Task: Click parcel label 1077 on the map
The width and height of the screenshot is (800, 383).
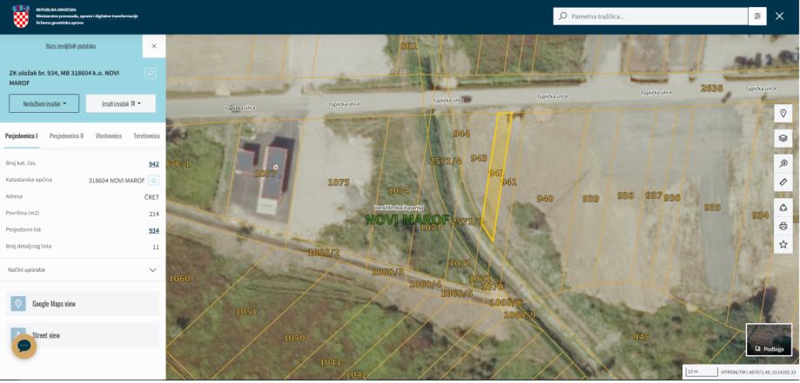Action: tap(266, 174)
